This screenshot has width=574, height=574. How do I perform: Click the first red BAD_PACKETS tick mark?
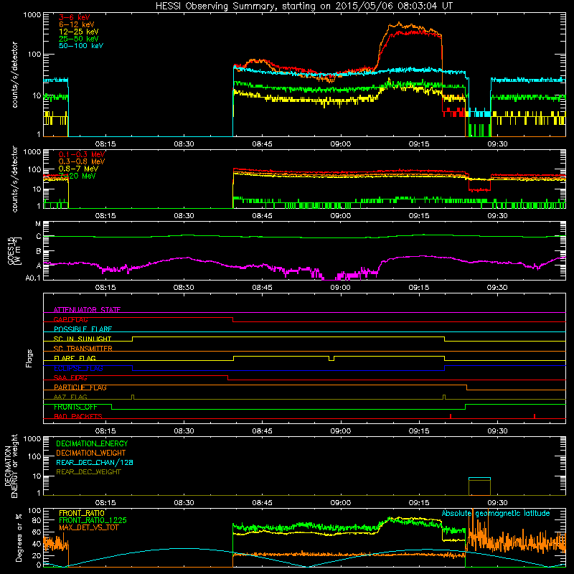[451, 416]
